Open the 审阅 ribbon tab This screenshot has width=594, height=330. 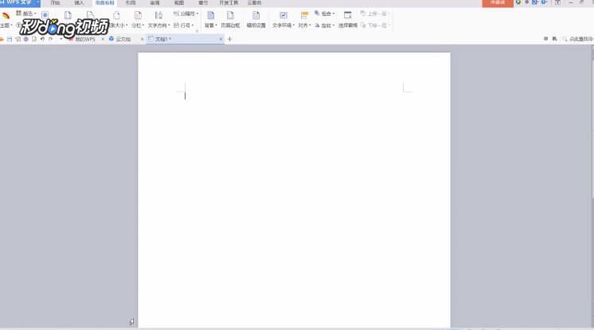click(x=154, y=3)
